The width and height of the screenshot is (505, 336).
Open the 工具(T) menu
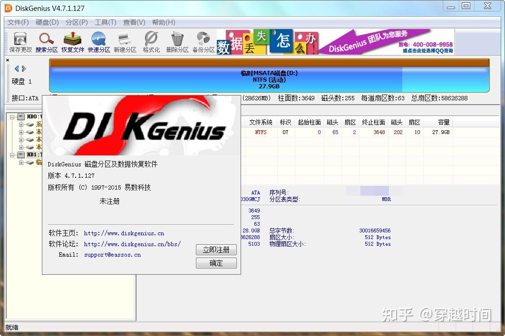[x=106, y=22]
